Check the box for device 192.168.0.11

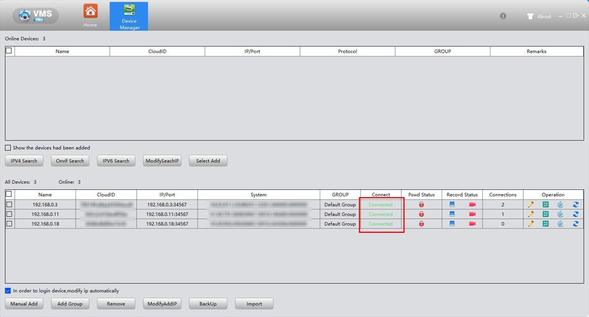tap(9, 214)
